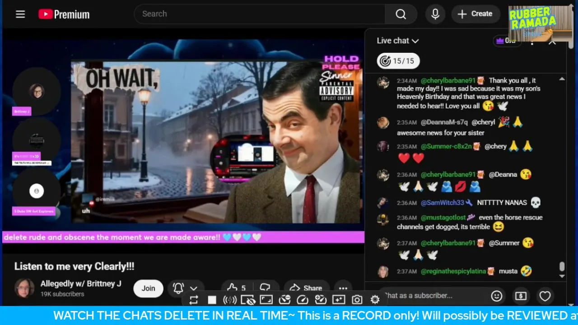578x325 pixels.
Task: Toggle the loop playback icon
Action: (194, 300)
